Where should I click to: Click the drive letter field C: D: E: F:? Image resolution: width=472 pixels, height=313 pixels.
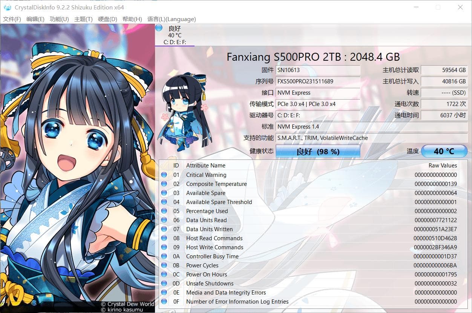pos(318,115)
